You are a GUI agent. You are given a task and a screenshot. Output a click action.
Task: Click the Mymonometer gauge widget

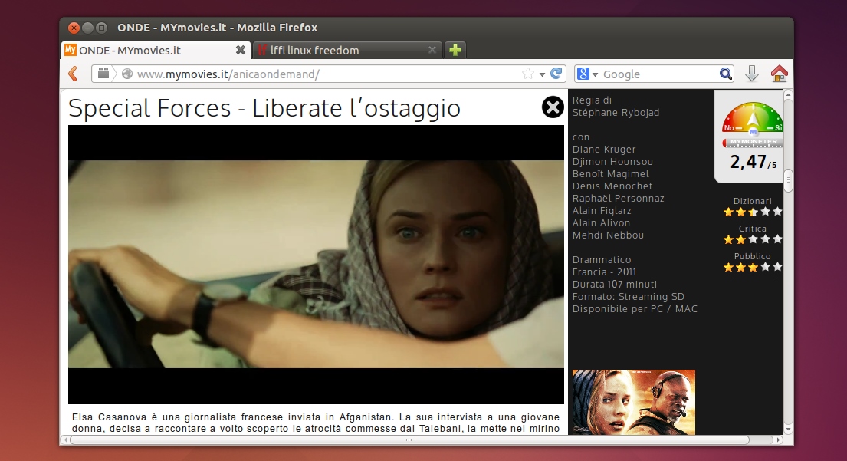(x=753, y=124)
